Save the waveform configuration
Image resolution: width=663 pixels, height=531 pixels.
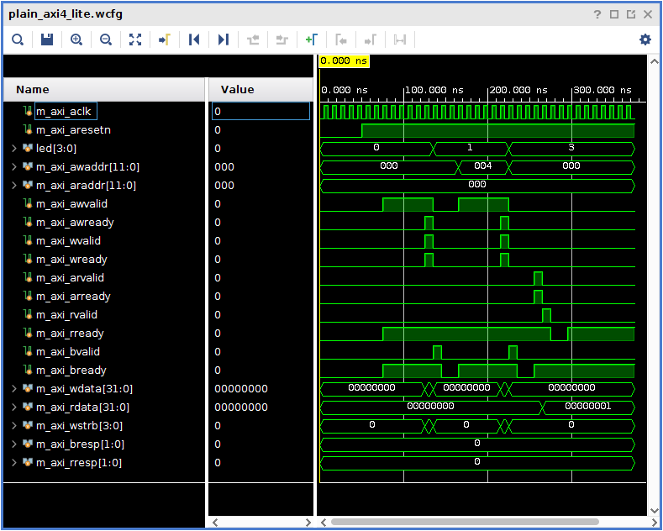pyautogui.click(x=47, y=39)
